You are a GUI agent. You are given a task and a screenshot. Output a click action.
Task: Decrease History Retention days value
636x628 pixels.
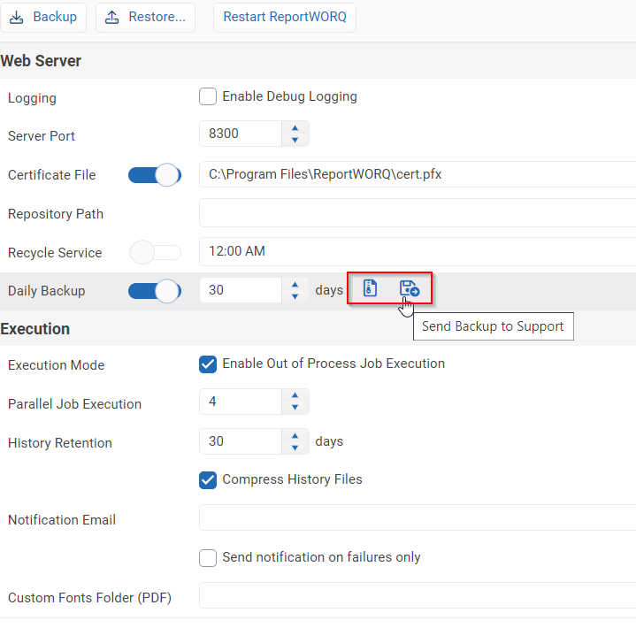[x=295, y=448]
